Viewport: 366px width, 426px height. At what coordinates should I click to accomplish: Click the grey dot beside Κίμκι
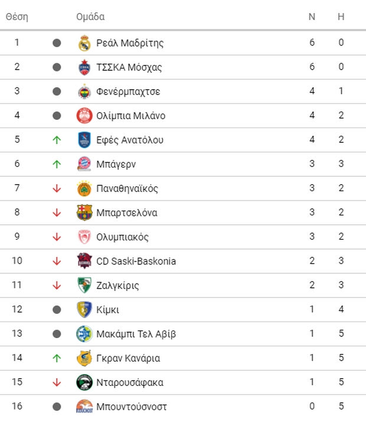(x=57, y=309)
